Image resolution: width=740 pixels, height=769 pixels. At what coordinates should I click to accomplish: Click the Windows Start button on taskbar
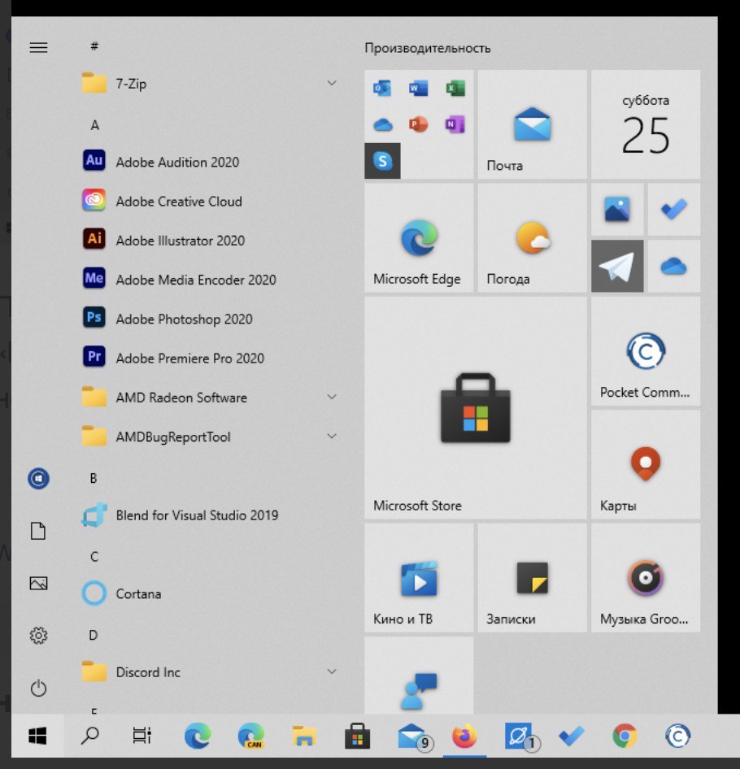(x=37, y=736)
